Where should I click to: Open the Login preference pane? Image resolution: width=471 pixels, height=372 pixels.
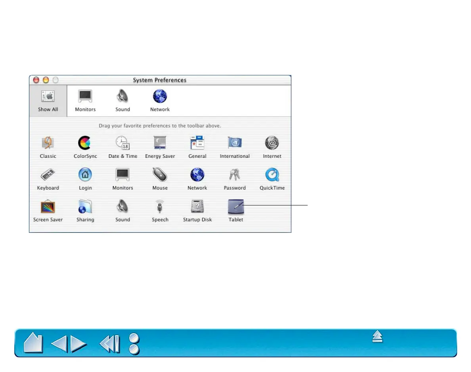tap(85, 179)
